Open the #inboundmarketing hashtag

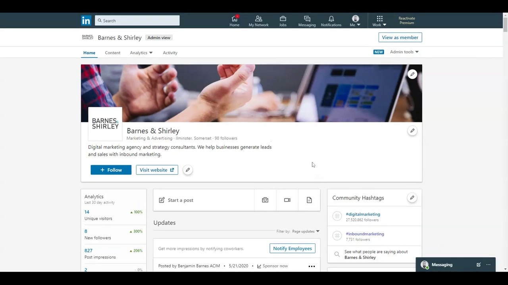coord(365,234)
